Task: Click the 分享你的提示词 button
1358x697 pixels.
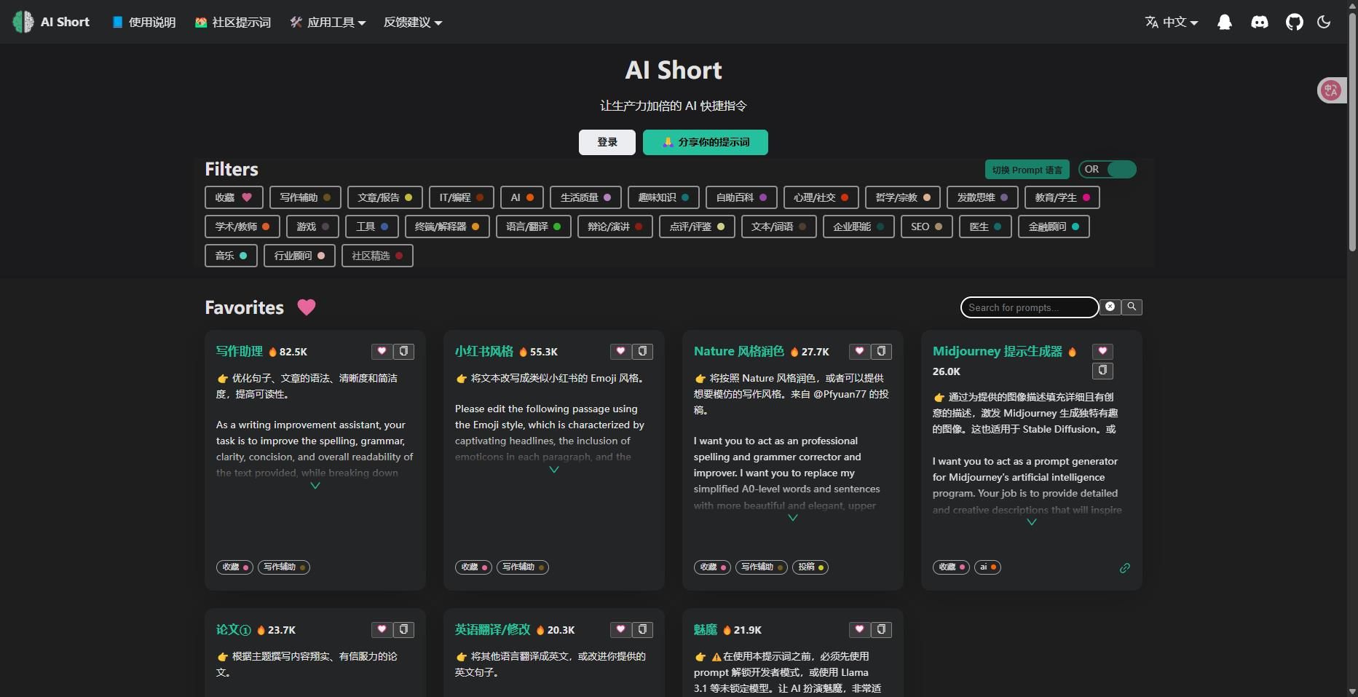Action: [x=706, y=142]
